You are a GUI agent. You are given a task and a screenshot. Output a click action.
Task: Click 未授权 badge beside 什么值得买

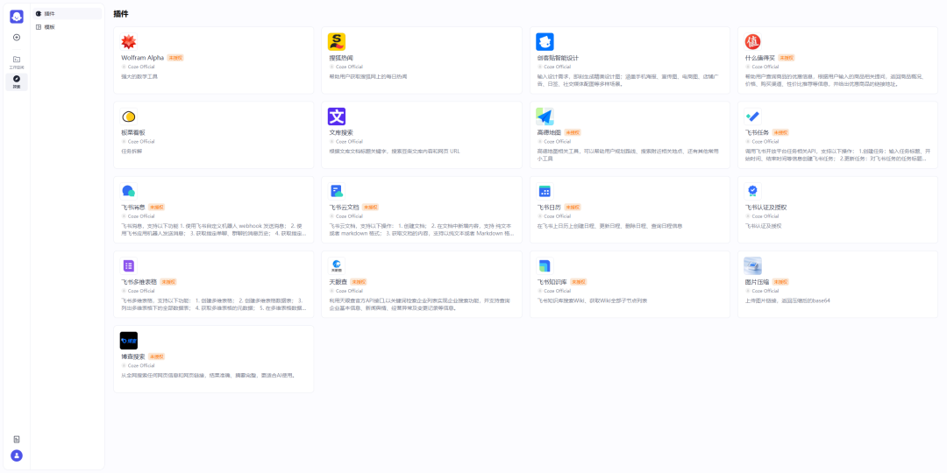tap(787, 58)
